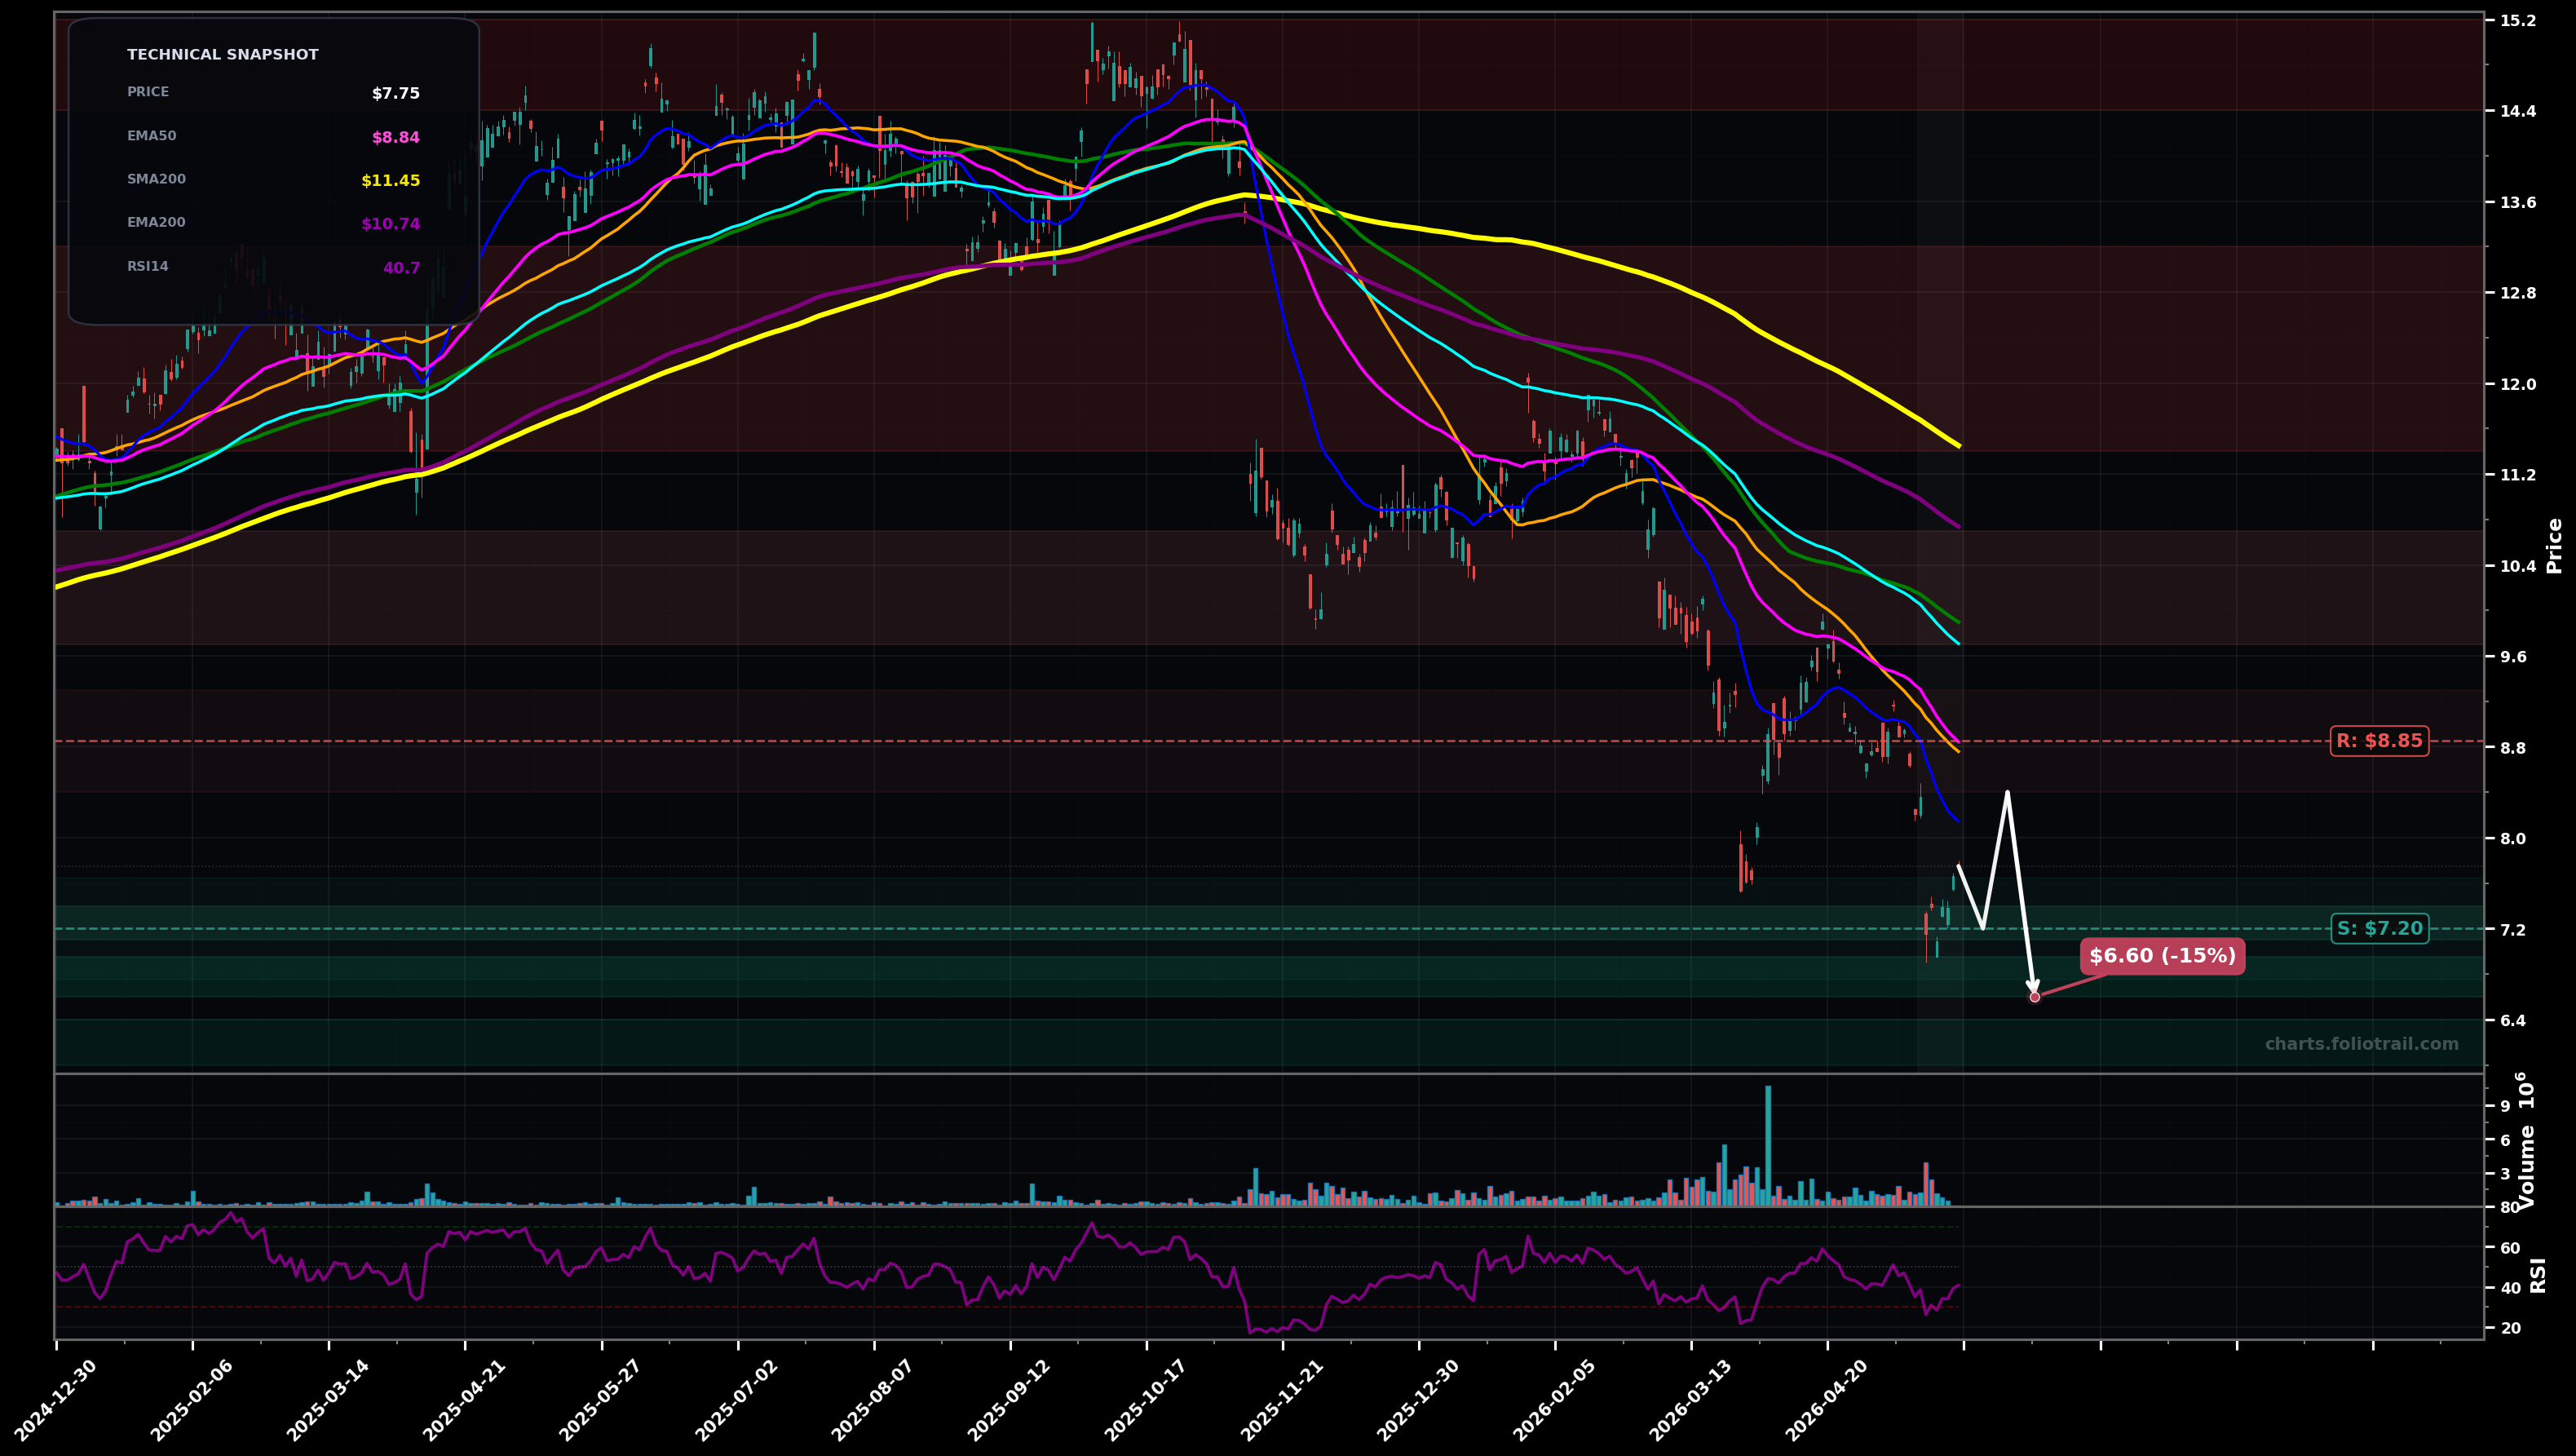Click the 15.2 price axis tick
This screenshot has height=1456, width=2576.
pos(2518,20)
